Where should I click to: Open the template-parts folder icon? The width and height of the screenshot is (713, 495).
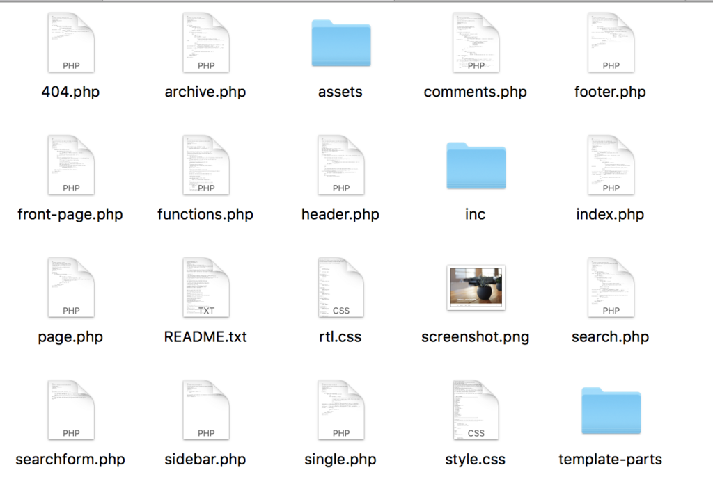[611, 411]
